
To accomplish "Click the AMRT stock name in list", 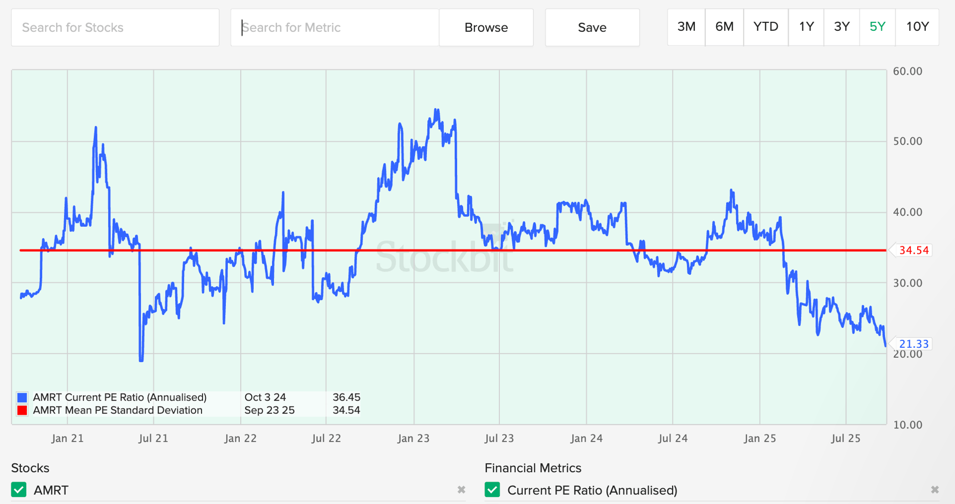I will [x=51, y=490].
